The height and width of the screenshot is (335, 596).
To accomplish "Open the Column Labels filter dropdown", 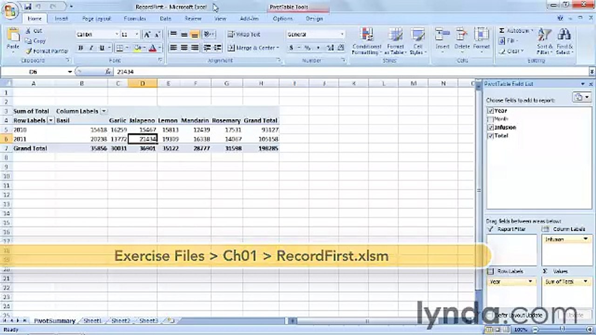I will [104, 111].
